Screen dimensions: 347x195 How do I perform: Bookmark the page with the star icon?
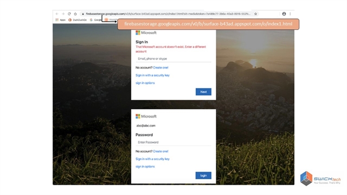[255, 14]
